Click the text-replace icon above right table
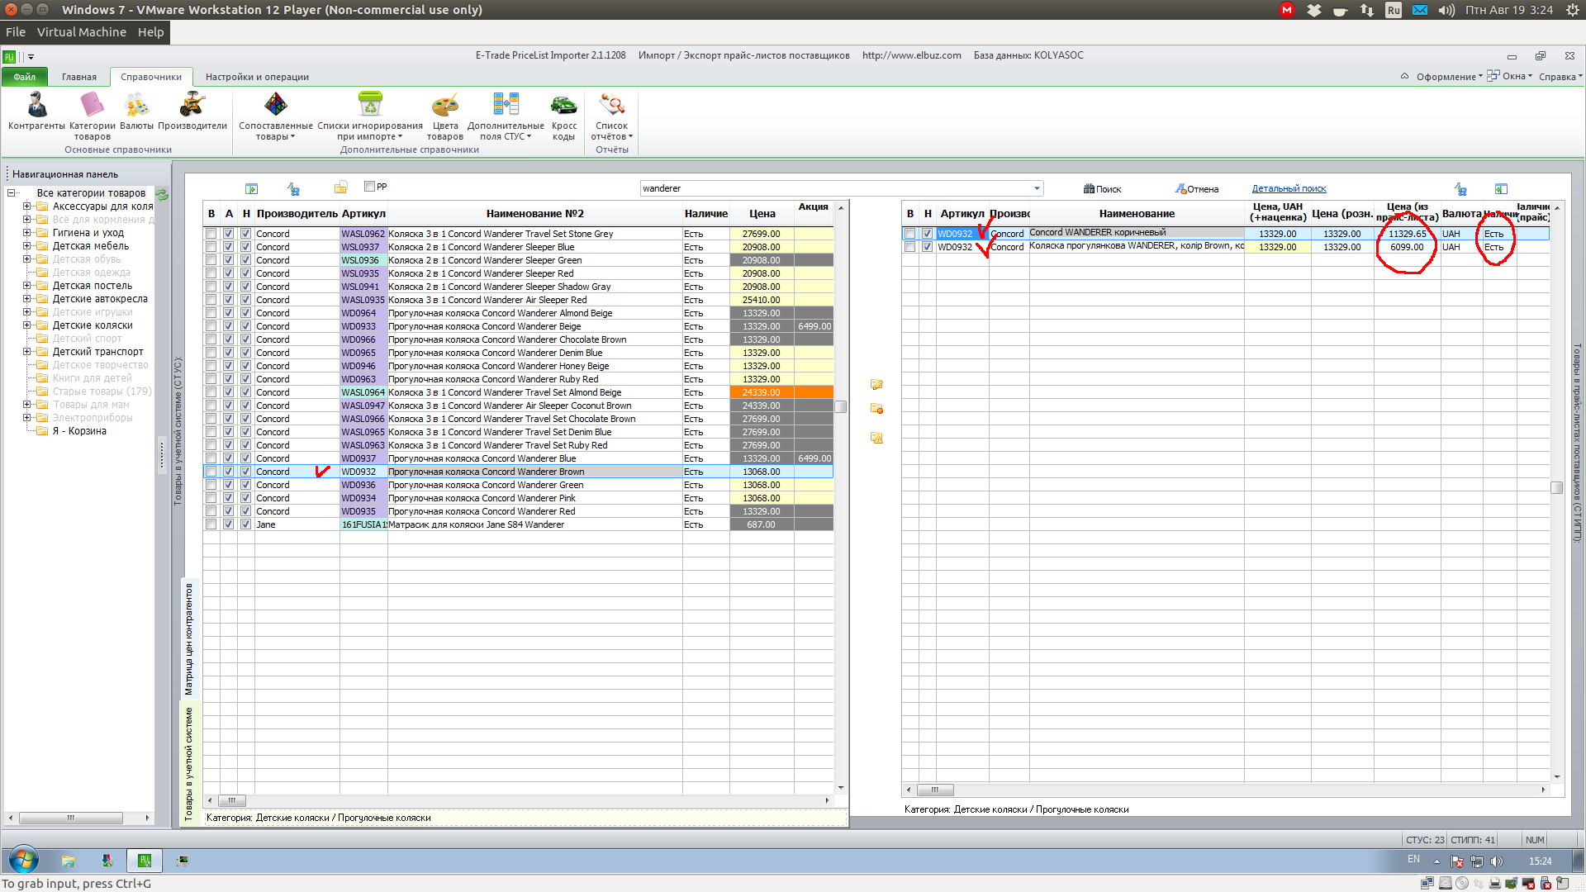The width and height of the screenshot is (1586, 892). 1460,189
